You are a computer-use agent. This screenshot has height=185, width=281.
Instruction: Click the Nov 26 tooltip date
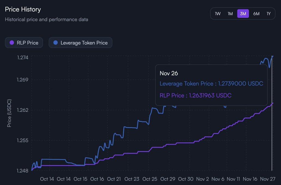(x=169, y=73)
